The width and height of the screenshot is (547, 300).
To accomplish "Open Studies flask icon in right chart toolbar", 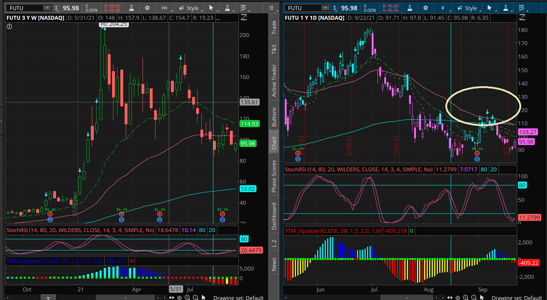I will point(410,8).
